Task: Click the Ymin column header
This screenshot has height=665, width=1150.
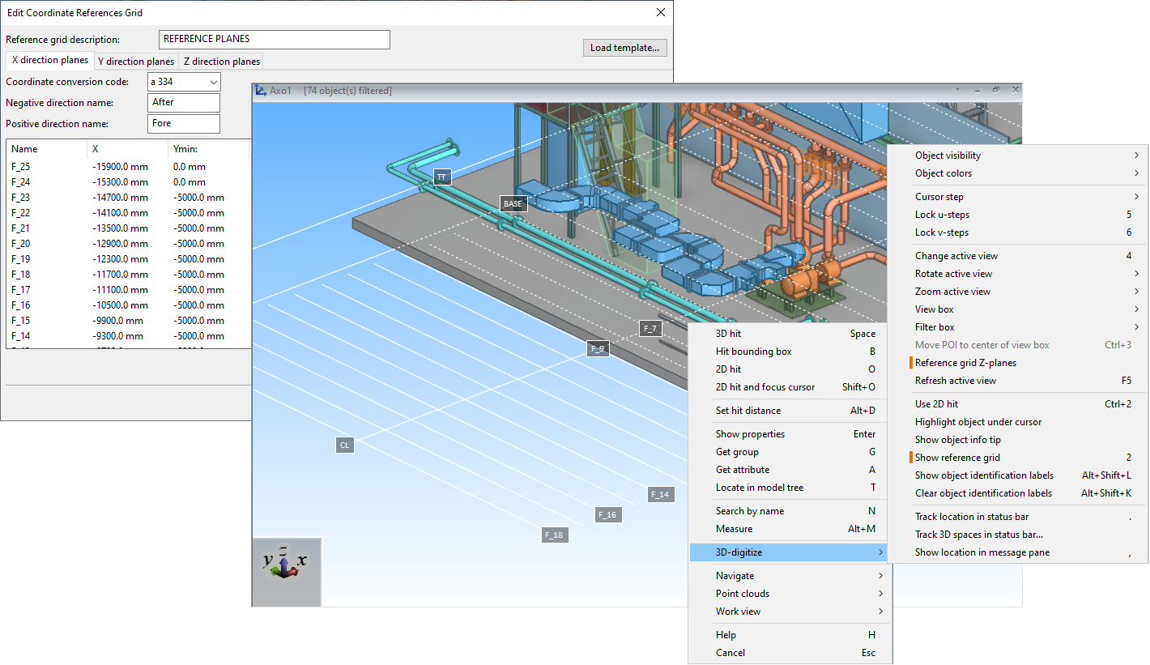Action: 209,149
